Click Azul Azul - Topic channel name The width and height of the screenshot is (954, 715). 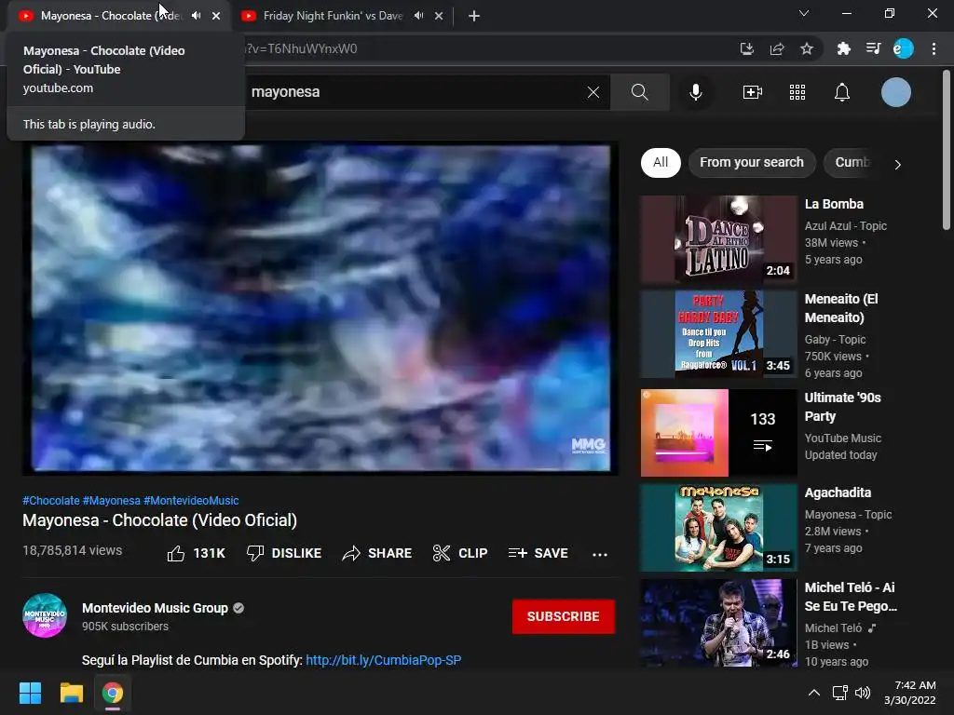(845, 226)
